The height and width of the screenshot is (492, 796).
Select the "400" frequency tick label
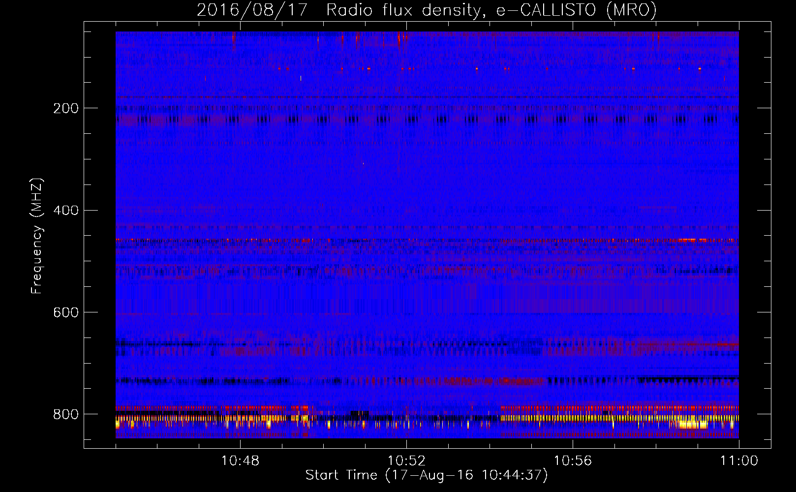point(66,211)
